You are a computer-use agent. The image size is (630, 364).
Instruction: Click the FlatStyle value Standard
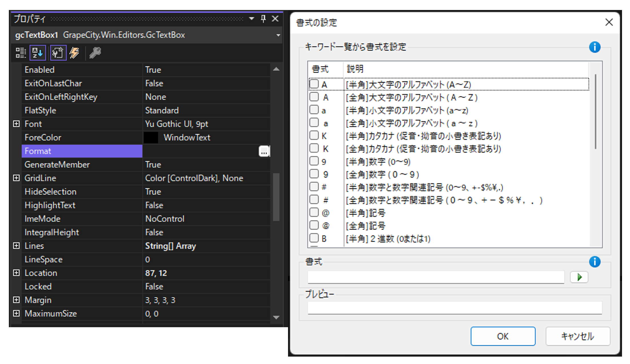[162, 110]
